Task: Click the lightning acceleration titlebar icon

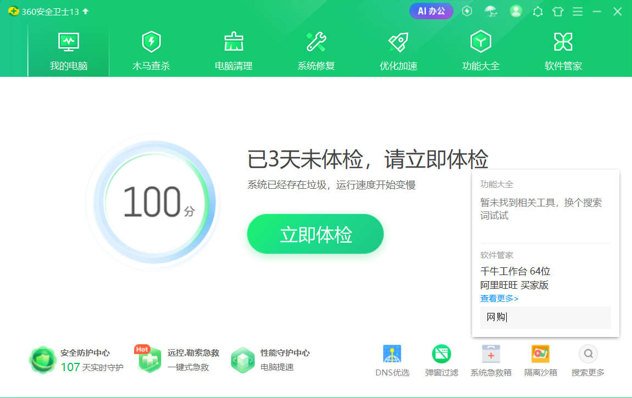Action: 467,11
